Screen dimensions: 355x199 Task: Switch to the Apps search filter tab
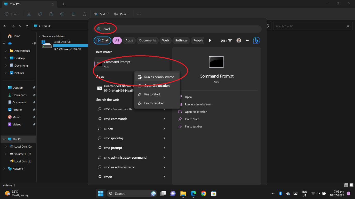(x=129, y=40)
